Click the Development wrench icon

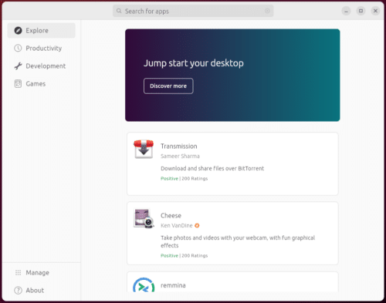tap(18, 66)
